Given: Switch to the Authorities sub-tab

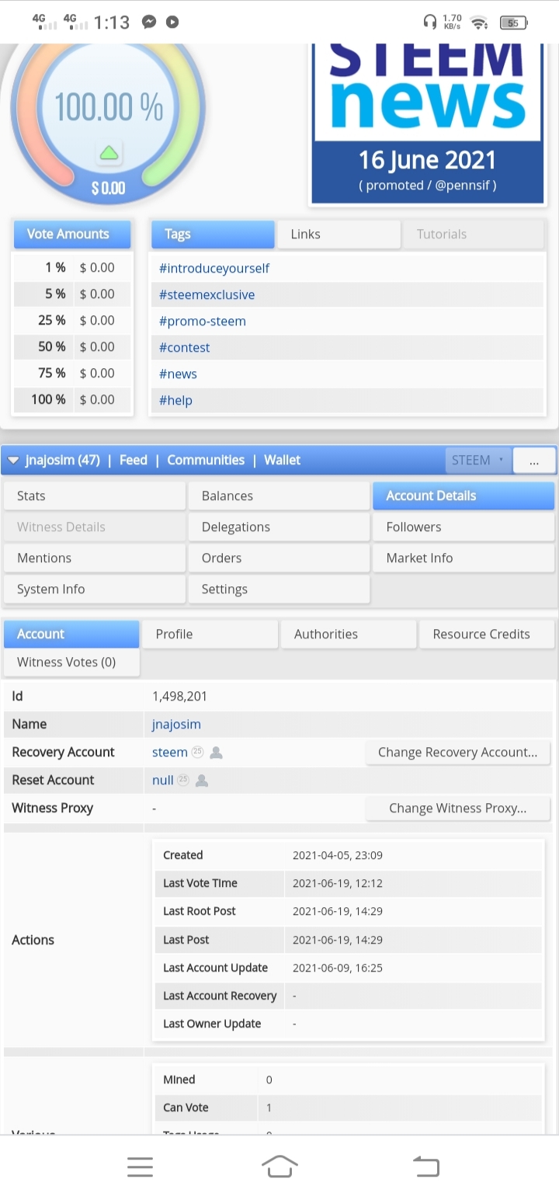Looking at the screenshot, I should (x=349, y=634).
